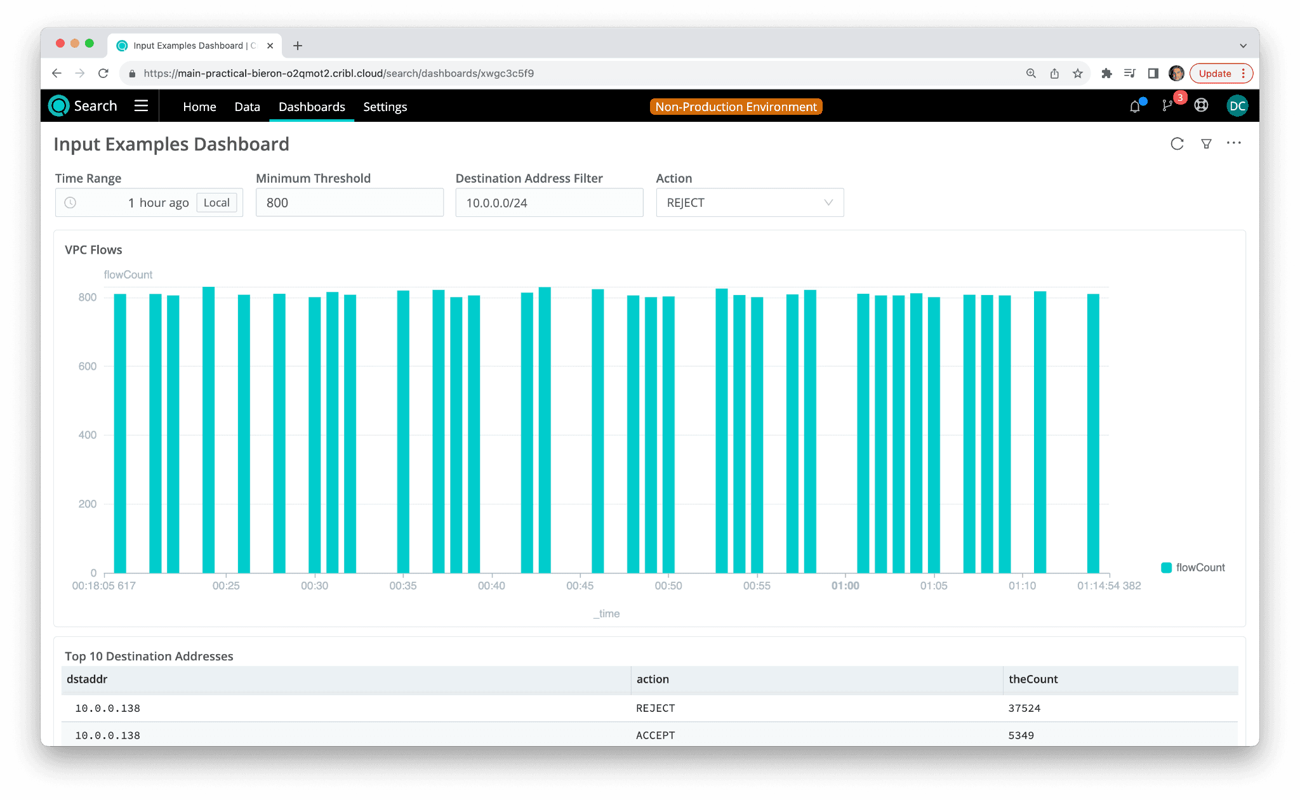Click the Minimum Threshold input field
Screen dimensions: 1300x800
coord(349,203)
